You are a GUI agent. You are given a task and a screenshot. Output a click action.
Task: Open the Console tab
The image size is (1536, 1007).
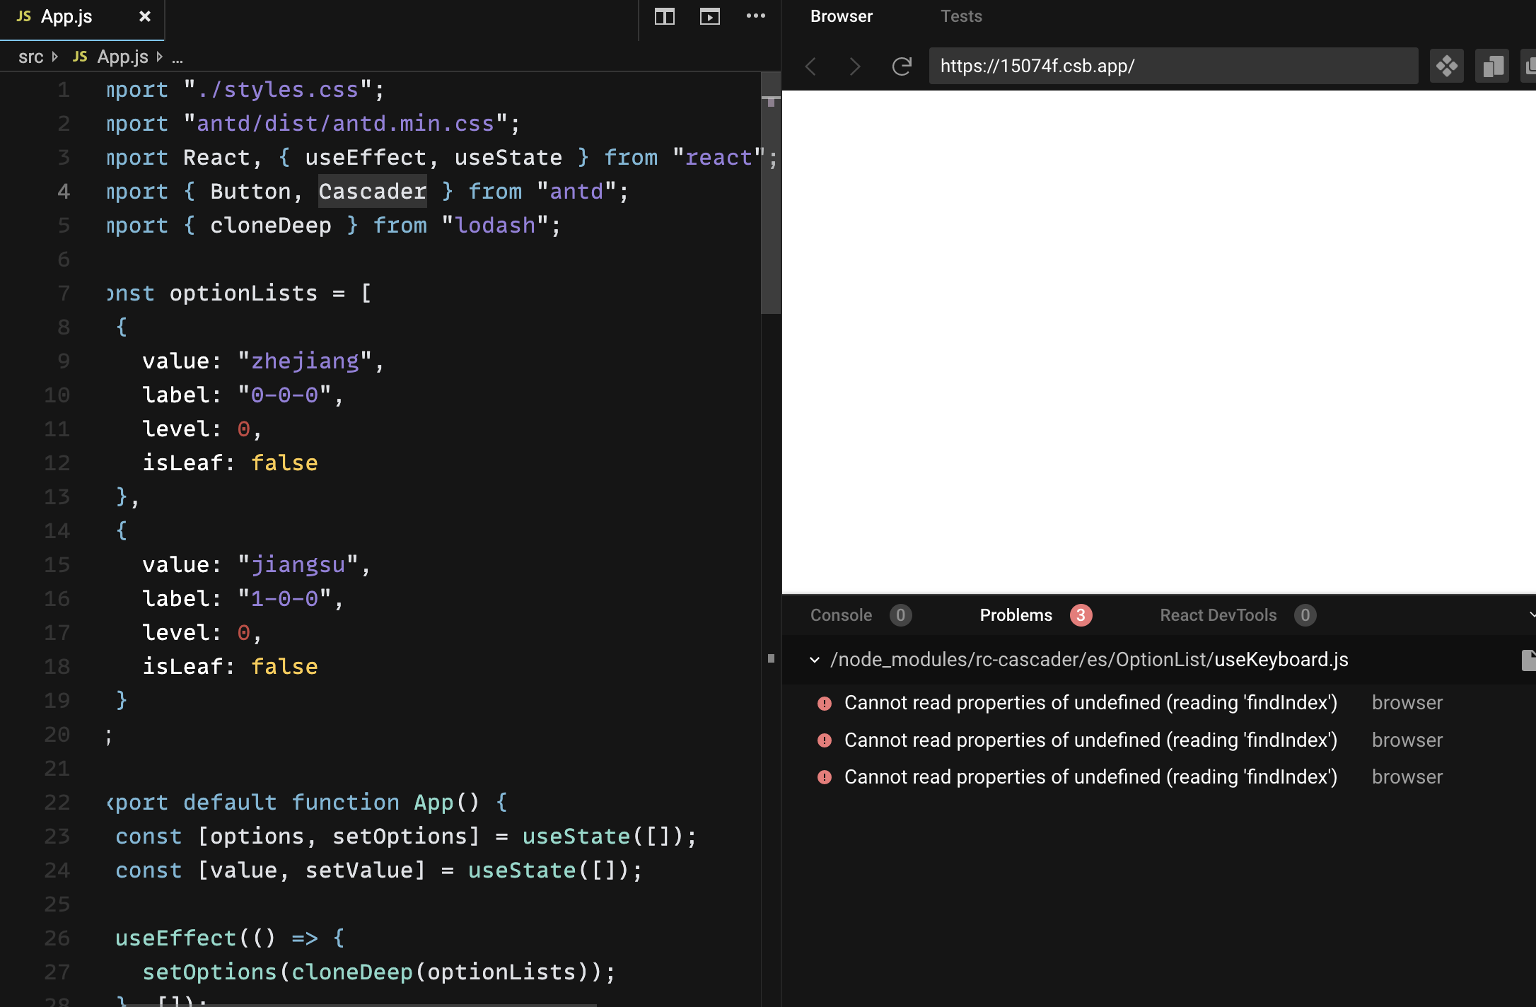[841, 615]
